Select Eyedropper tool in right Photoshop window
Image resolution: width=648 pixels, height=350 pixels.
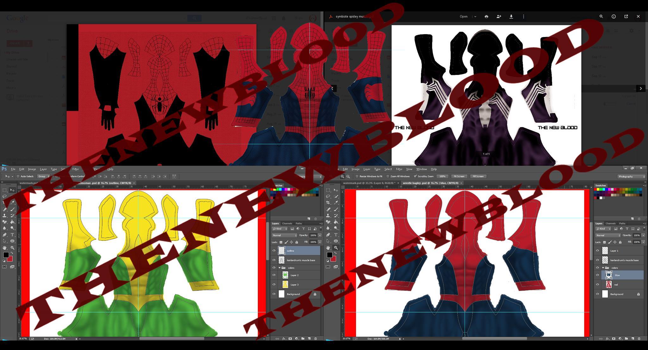coord(336,203)
